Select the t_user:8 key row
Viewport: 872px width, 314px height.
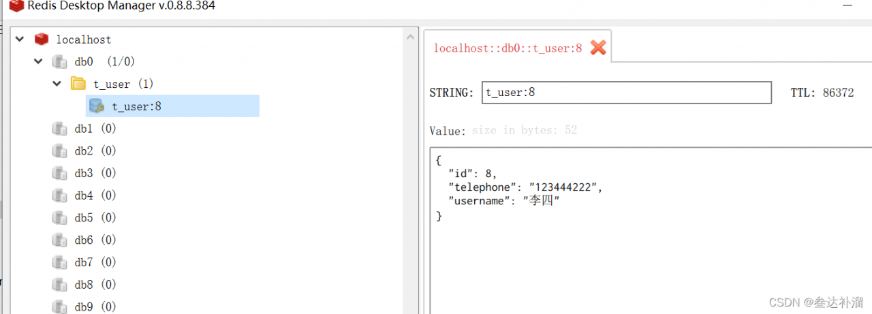(x=172, y=106)
